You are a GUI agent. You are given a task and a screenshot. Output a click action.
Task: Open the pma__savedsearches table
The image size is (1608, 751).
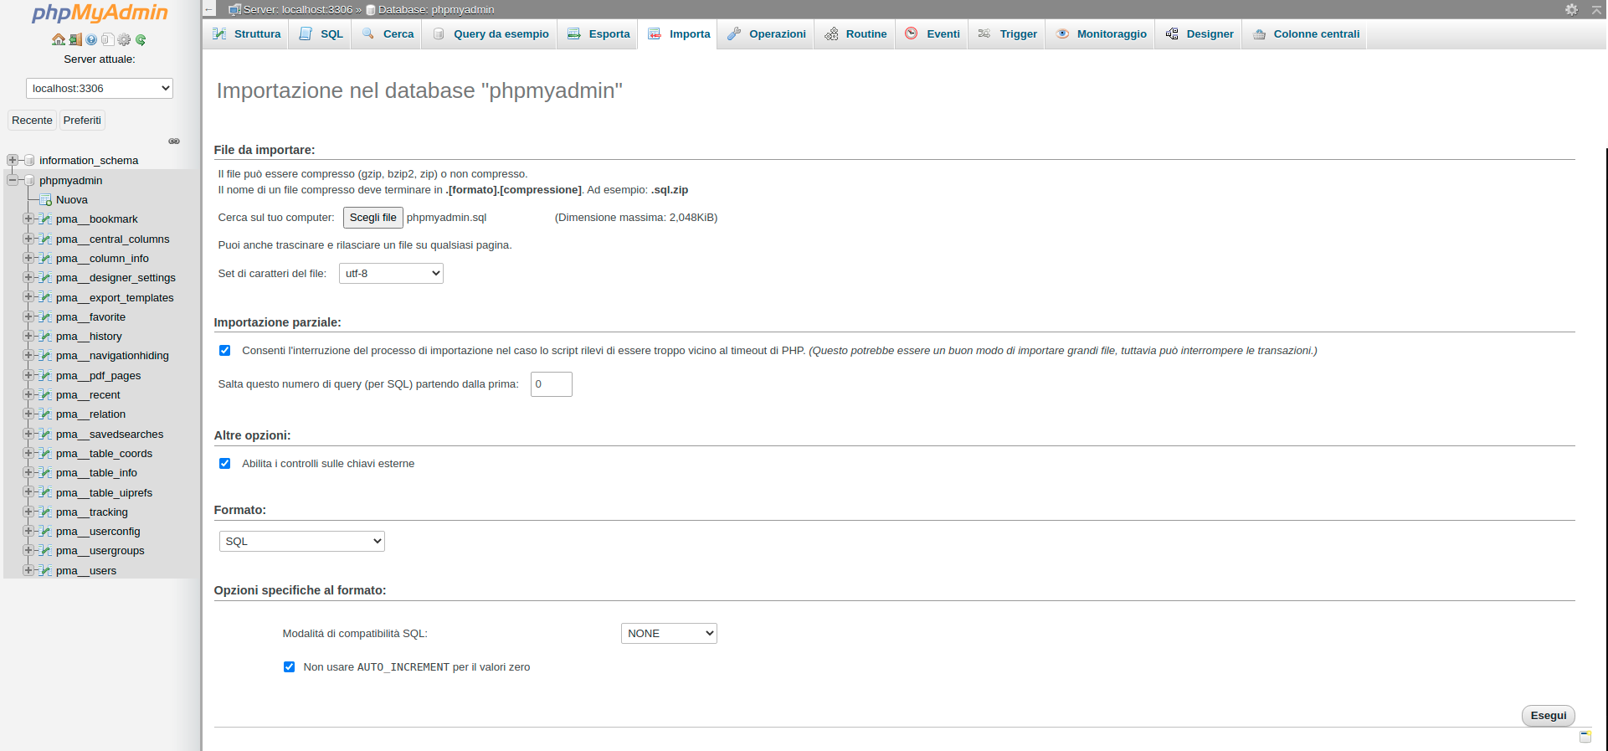pyautogui.click(x=110, y=434)
